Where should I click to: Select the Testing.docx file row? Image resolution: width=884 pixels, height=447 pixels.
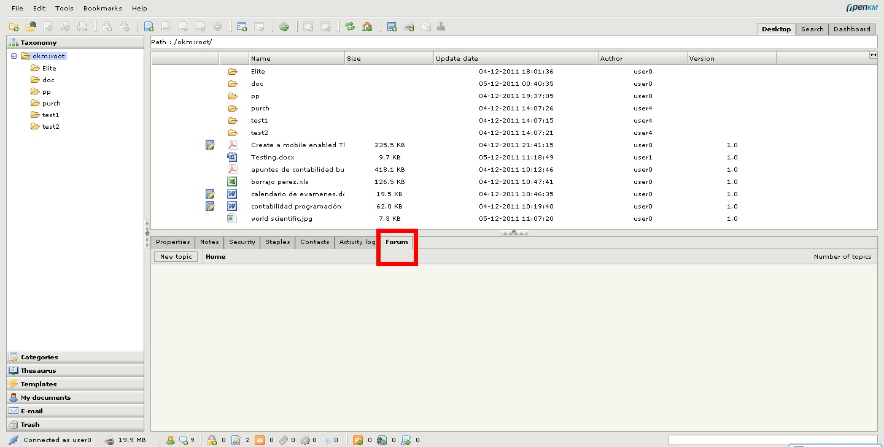pos(272,158)
